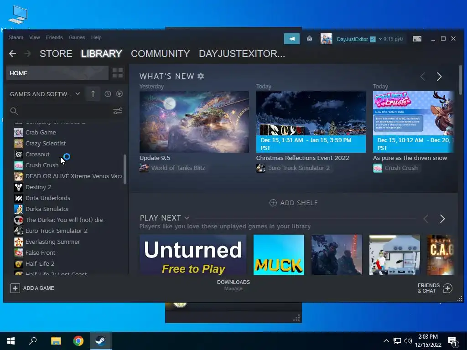Open the Games menu
Viewport: 467px width, 350px height.
77,37
